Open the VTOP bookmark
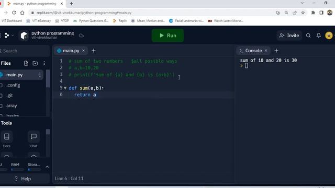 [62, 21]
